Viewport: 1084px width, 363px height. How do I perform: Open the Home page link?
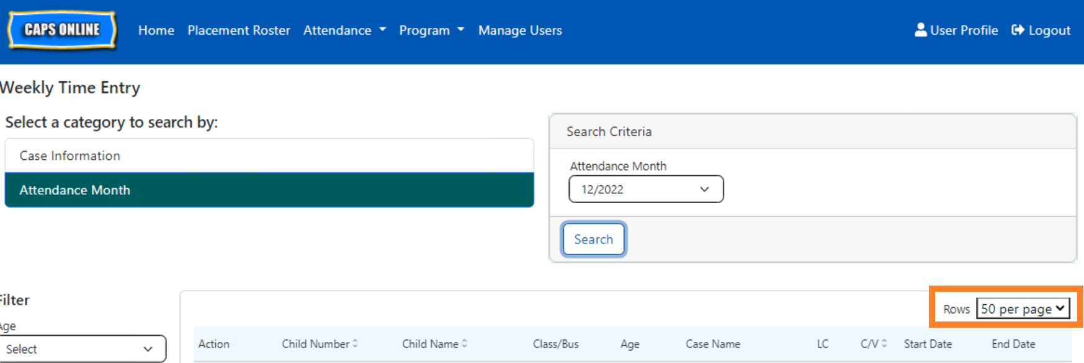[x=156, y=30]
